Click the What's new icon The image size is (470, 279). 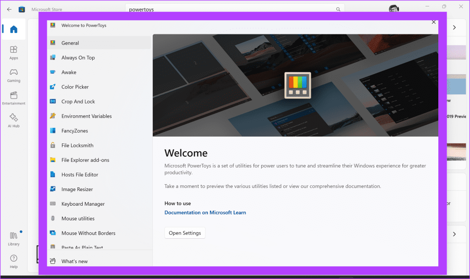(53, 261)
